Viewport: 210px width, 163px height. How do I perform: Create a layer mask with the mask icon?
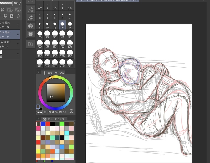tap(12, 16)
